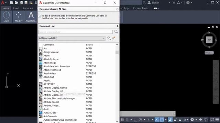Click the Source column header
Screen dimensions: 220x123
89,45
